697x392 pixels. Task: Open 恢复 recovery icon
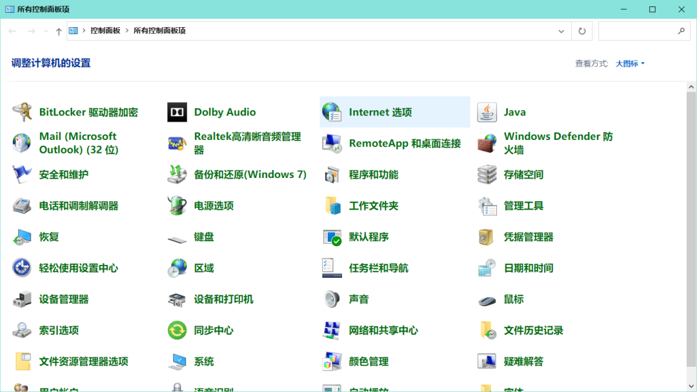pos(22,237)
